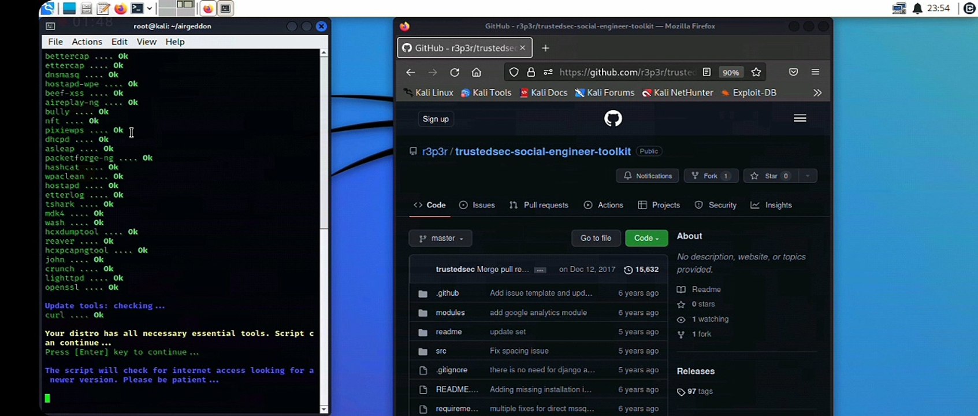Click the site permissions icon in address bar
978x416 pixels.
point(548,72)
